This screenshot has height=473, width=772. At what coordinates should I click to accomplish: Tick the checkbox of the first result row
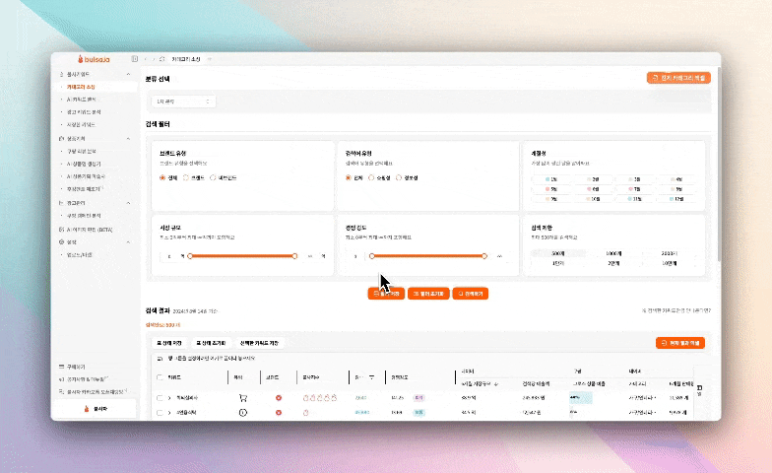point(160,398)
